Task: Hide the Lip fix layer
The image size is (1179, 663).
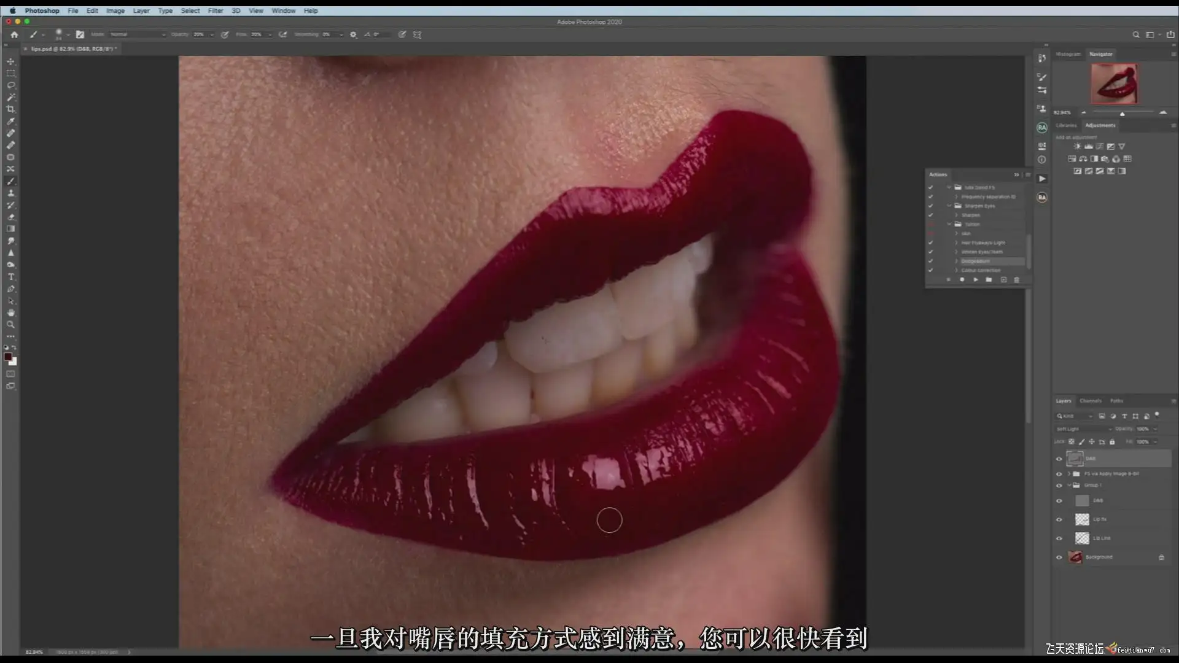Action: pos(1059,519)
